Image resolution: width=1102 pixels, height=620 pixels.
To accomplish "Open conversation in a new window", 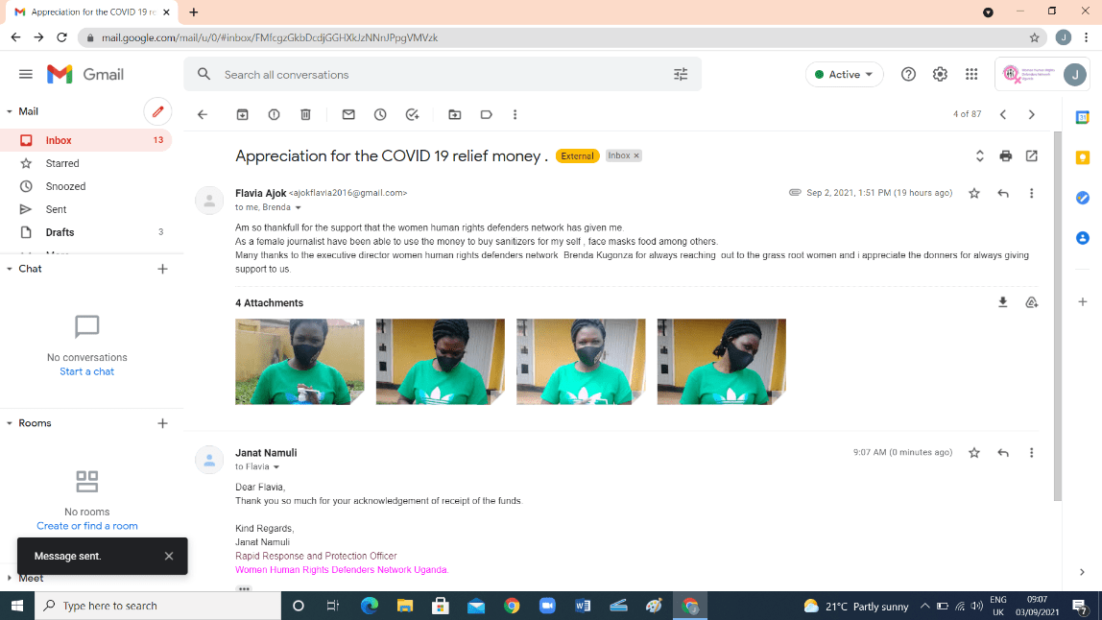I will pos(1032,156).
